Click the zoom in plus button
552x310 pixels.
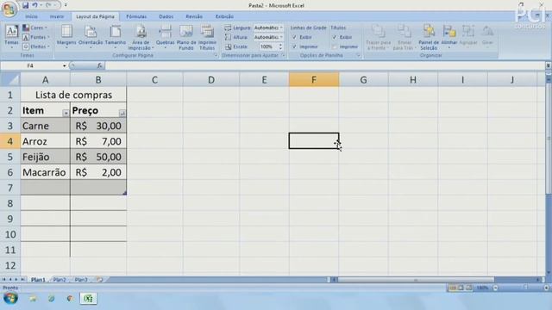tap(546, 288)
